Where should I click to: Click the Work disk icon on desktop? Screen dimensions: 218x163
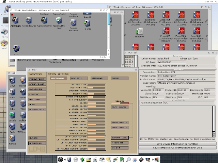4,43
